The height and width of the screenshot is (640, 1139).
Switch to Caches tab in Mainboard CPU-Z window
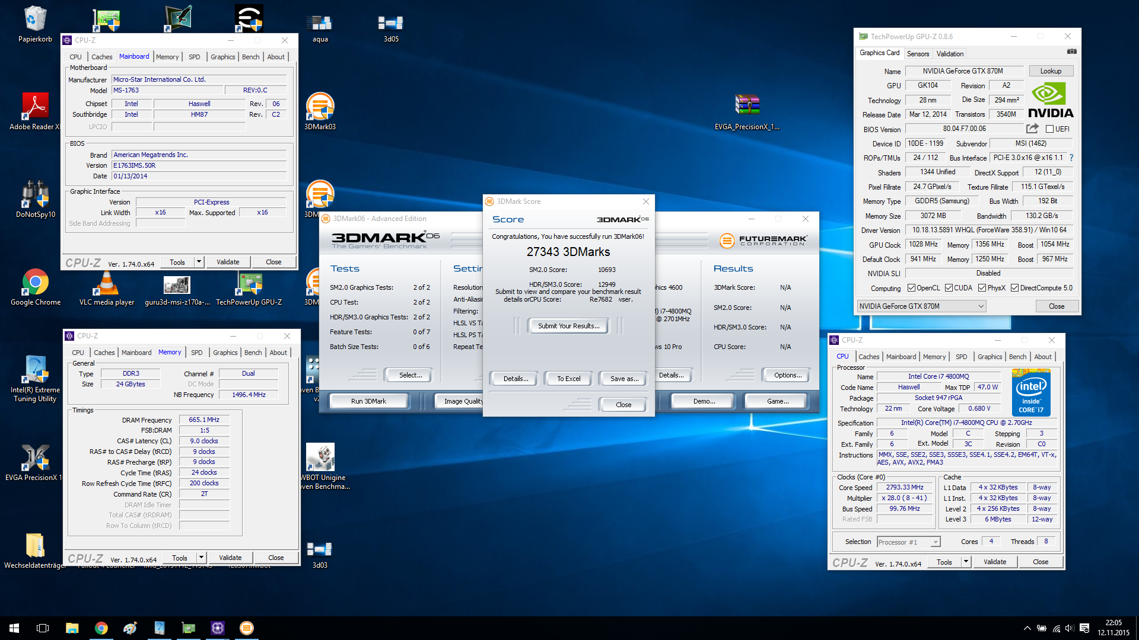(x=101, y=57)
